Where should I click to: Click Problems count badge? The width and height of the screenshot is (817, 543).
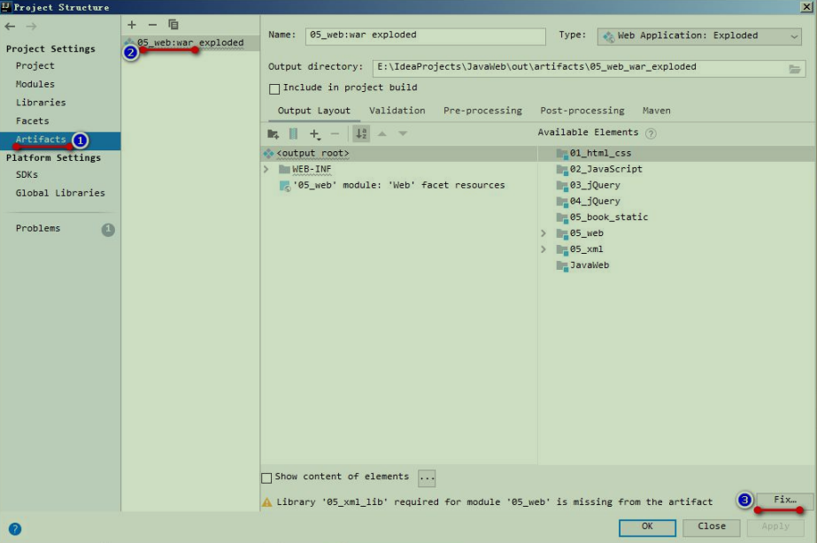point(108,230)
